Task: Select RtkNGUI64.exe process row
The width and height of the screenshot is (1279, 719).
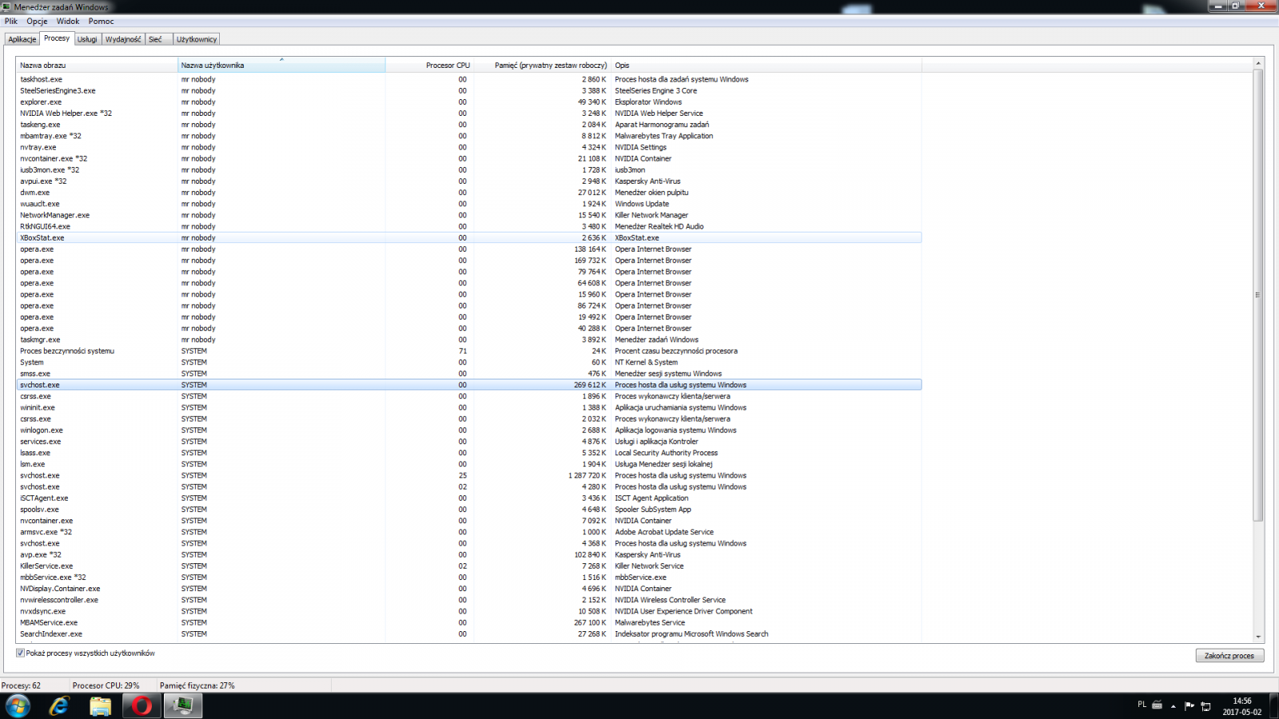Action: pyautogui.click(x=469, y=226)
